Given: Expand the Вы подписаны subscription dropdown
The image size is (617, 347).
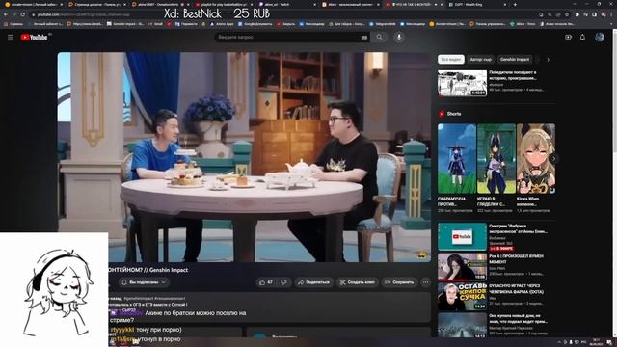Looking at the screenshot, I should pos(144,282).
